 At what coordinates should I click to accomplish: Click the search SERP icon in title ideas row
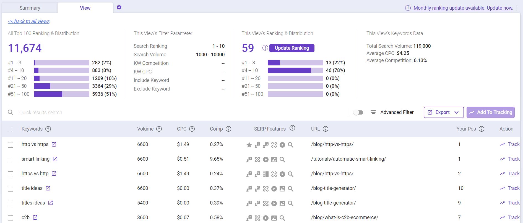tap(291, 189)
